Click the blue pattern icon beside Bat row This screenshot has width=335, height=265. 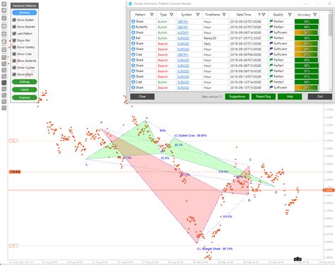pos(133,38)
